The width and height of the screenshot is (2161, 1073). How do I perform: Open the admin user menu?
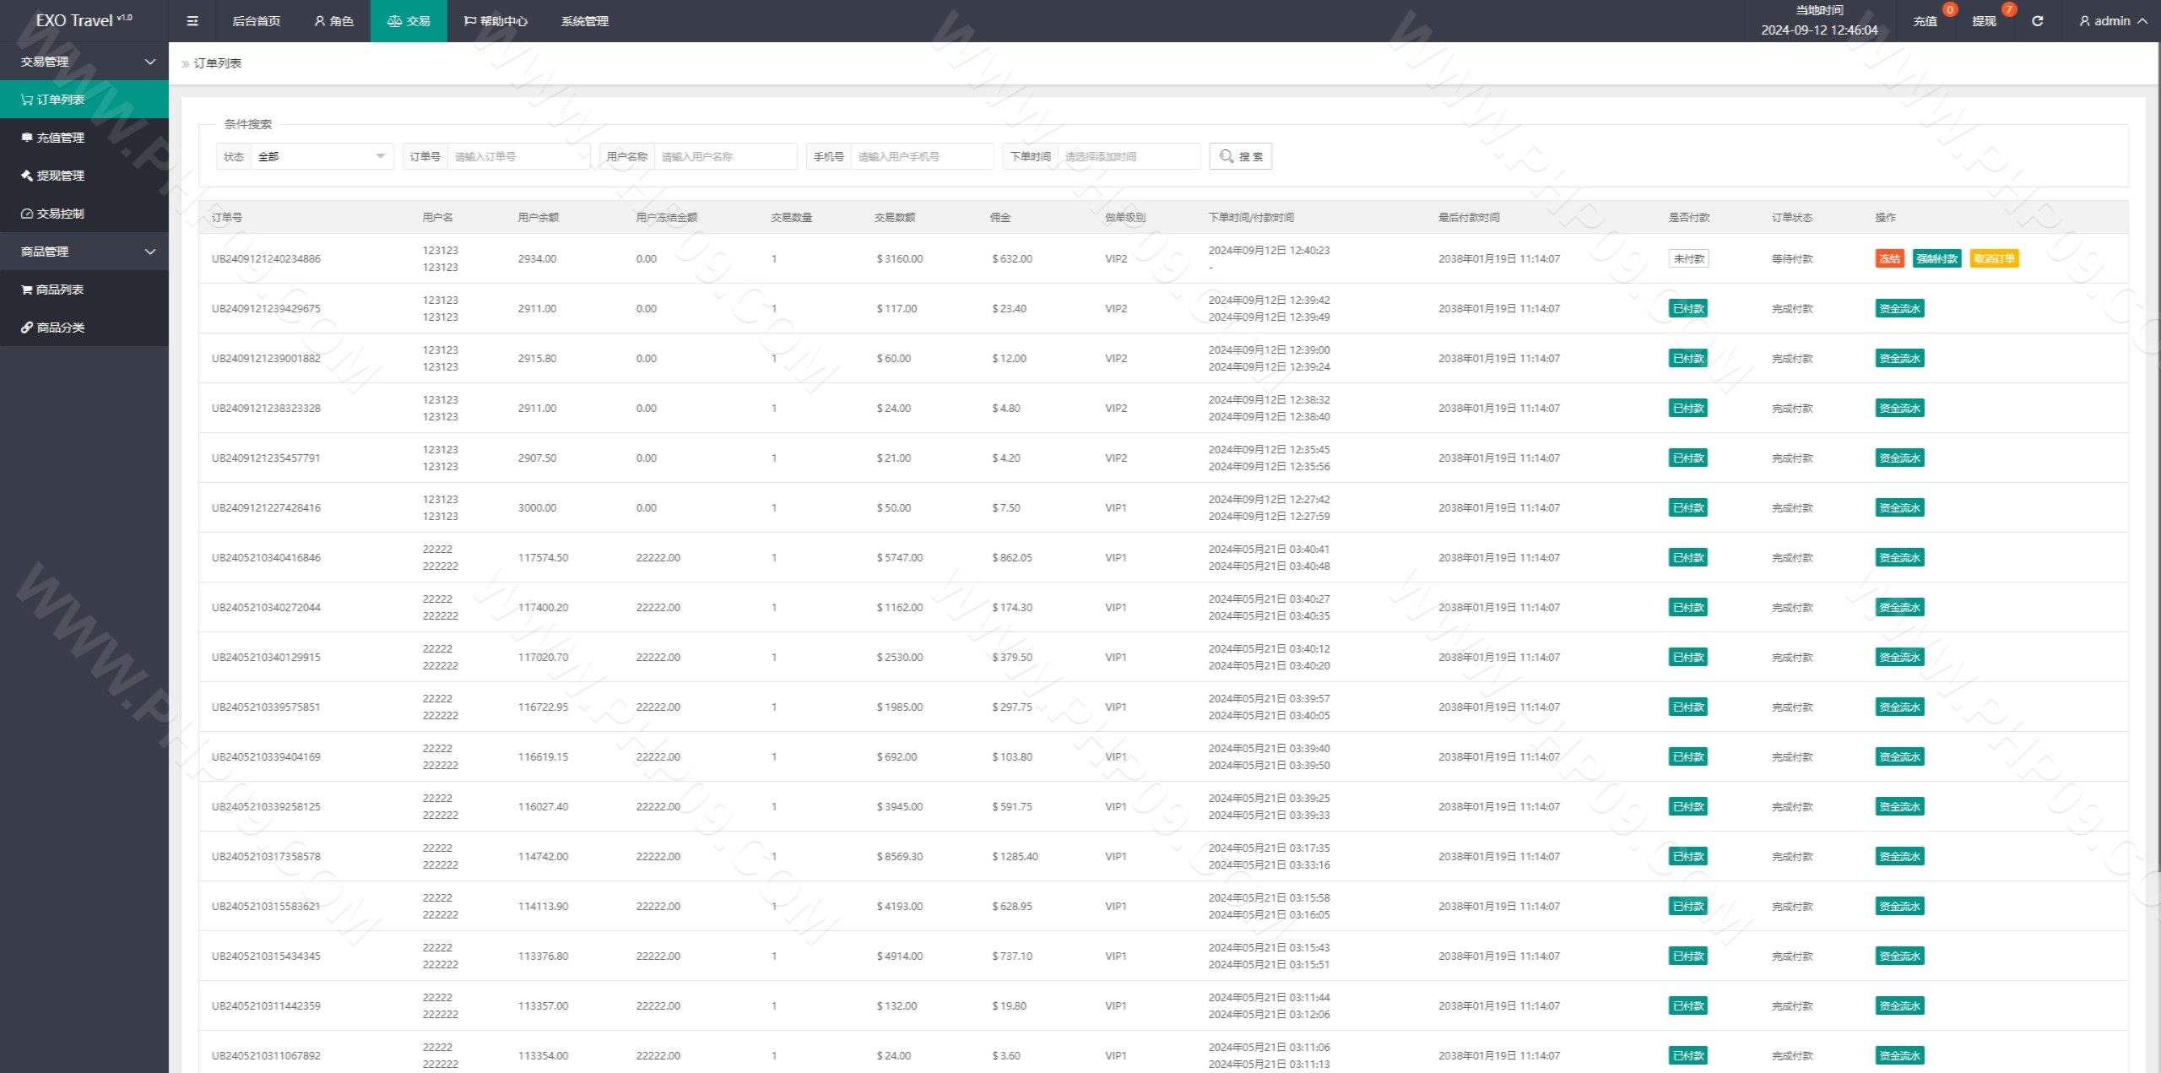pos(2113,21)
